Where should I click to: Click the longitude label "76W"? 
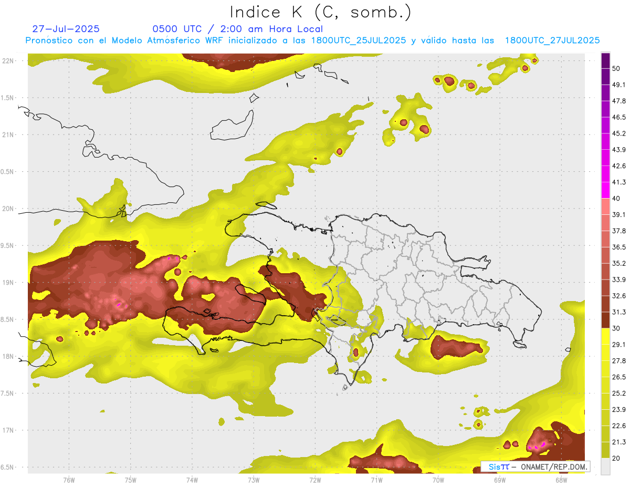(69, 480)
